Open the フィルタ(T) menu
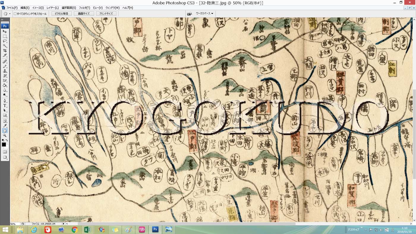This screenshot has height=234, width=416. tap(84, 8)
